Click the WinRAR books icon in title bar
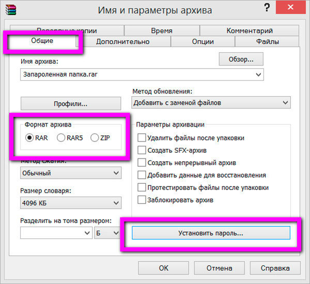The height and width of the screenshot is (284, 310). (11, 9)
